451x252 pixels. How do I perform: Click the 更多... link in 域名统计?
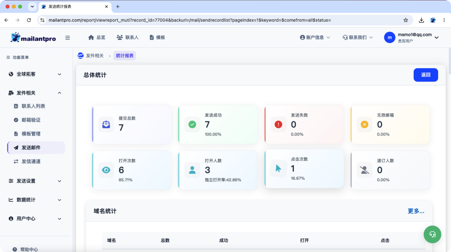click(x=416, y=211)
